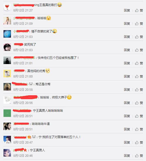Open the yellow-framed avatar at 21:00 comment

pos(7,74)
